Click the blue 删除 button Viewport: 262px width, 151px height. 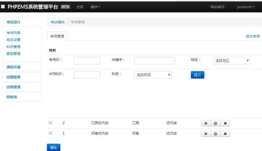[53, 147]
